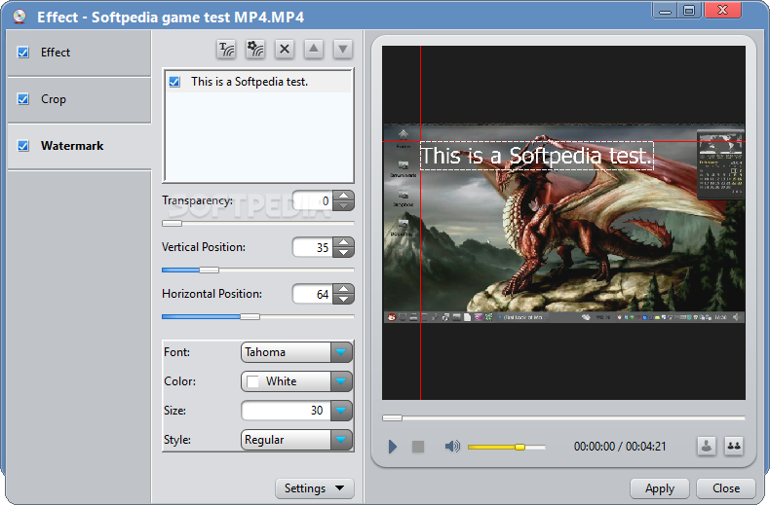Click the app icon in title bar
Image resolution: width=770 pixels, height=505 pixels.
[x=19, y=18]
